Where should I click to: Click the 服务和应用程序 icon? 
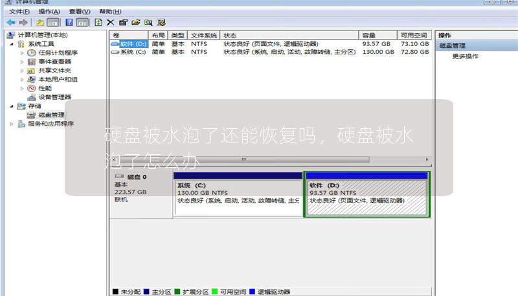click(x=21, y=124)
